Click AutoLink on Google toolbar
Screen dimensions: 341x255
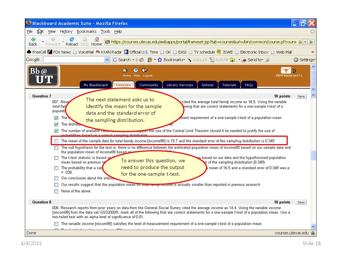[197, 59]
